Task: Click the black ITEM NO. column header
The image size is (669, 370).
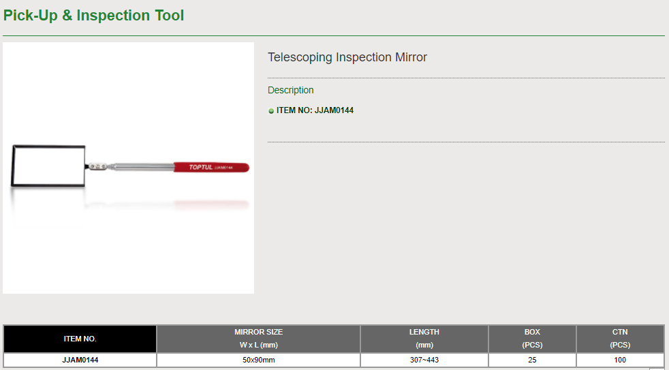Action: (80, 339)
